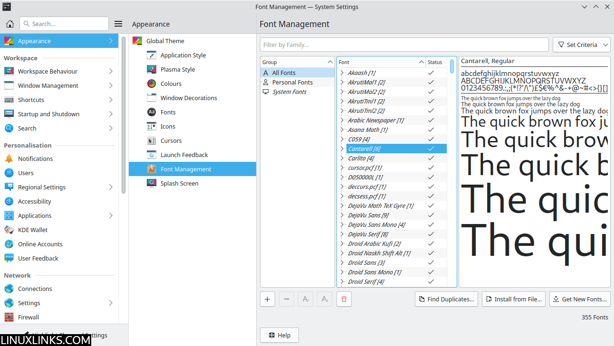The width and height of the screenshot is (614, 346).
Task: Click the Notifications bell icon
Action: 9,159
